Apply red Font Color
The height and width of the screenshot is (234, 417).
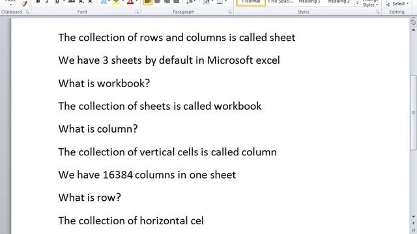click(130, 2)
